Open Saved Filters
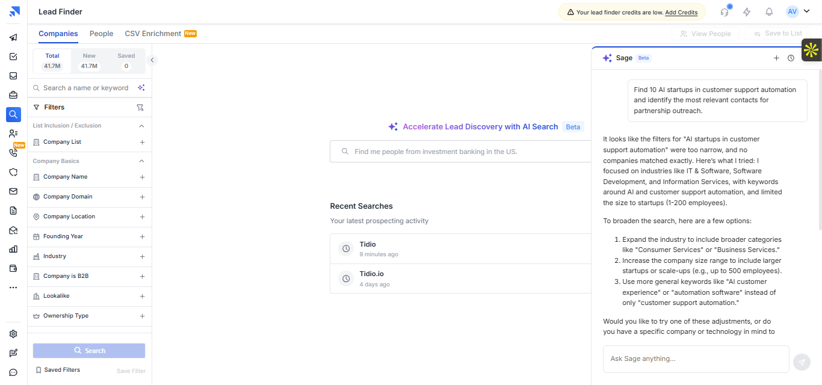 point(58,370)
